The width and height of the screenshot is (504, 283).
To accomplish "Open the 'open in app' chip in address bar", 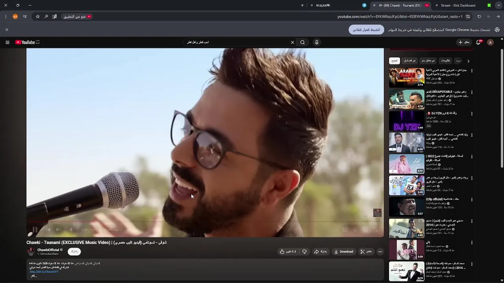I will [77, 17].
